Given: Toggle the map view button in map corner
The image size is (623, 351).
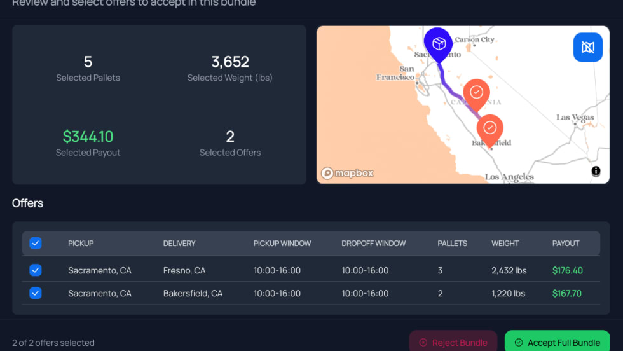Looking at the screenshot, I should coord(587,48).
